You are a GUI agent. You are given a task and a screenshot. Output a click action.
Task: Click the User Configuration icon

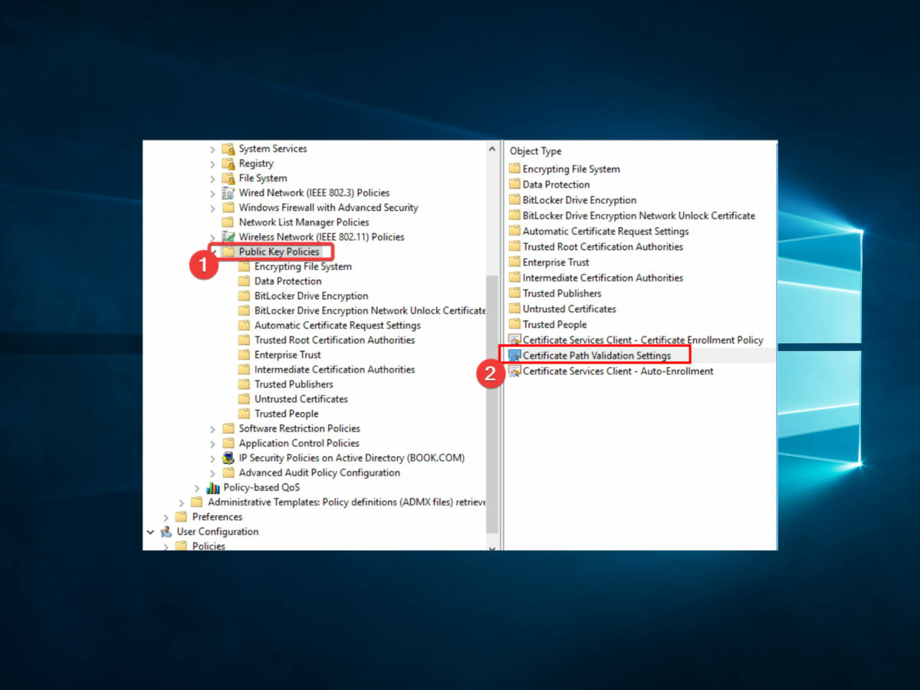click(166, 531)
